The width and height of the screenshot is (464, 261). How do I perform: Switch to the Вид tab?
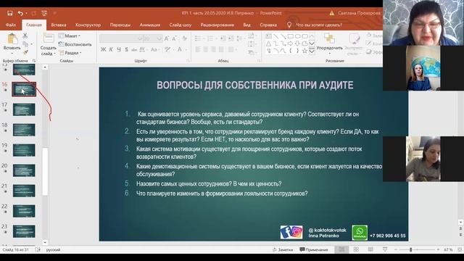[246, 25]
